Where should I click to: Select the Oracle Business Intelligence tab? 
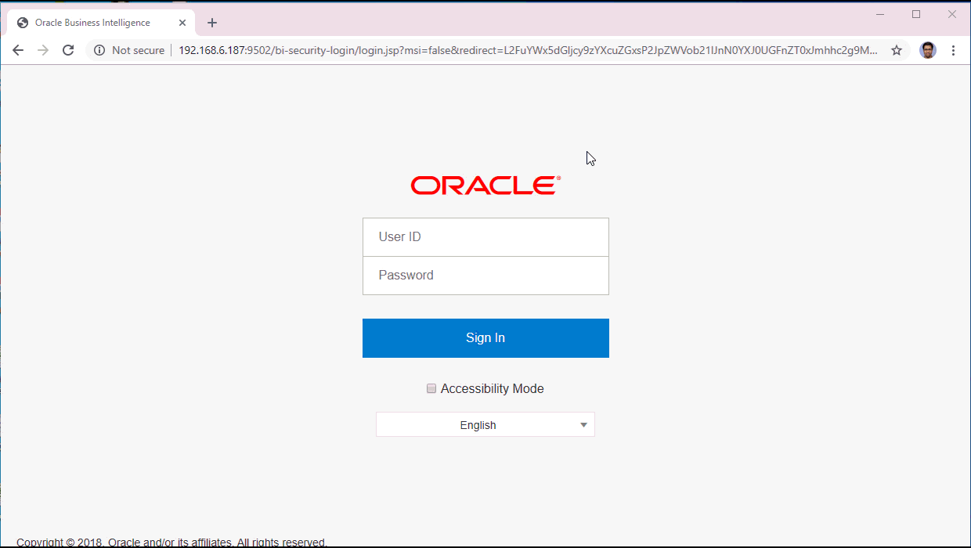click(x=102, y=23)
